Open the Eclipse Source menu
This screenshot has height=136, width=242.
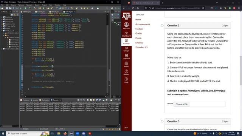(x=13, y=5)
